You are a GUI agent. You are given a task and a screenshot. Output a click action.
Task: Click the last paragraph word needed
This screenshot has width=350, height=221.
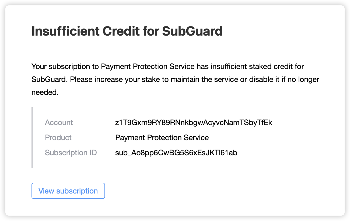point(45,92)
